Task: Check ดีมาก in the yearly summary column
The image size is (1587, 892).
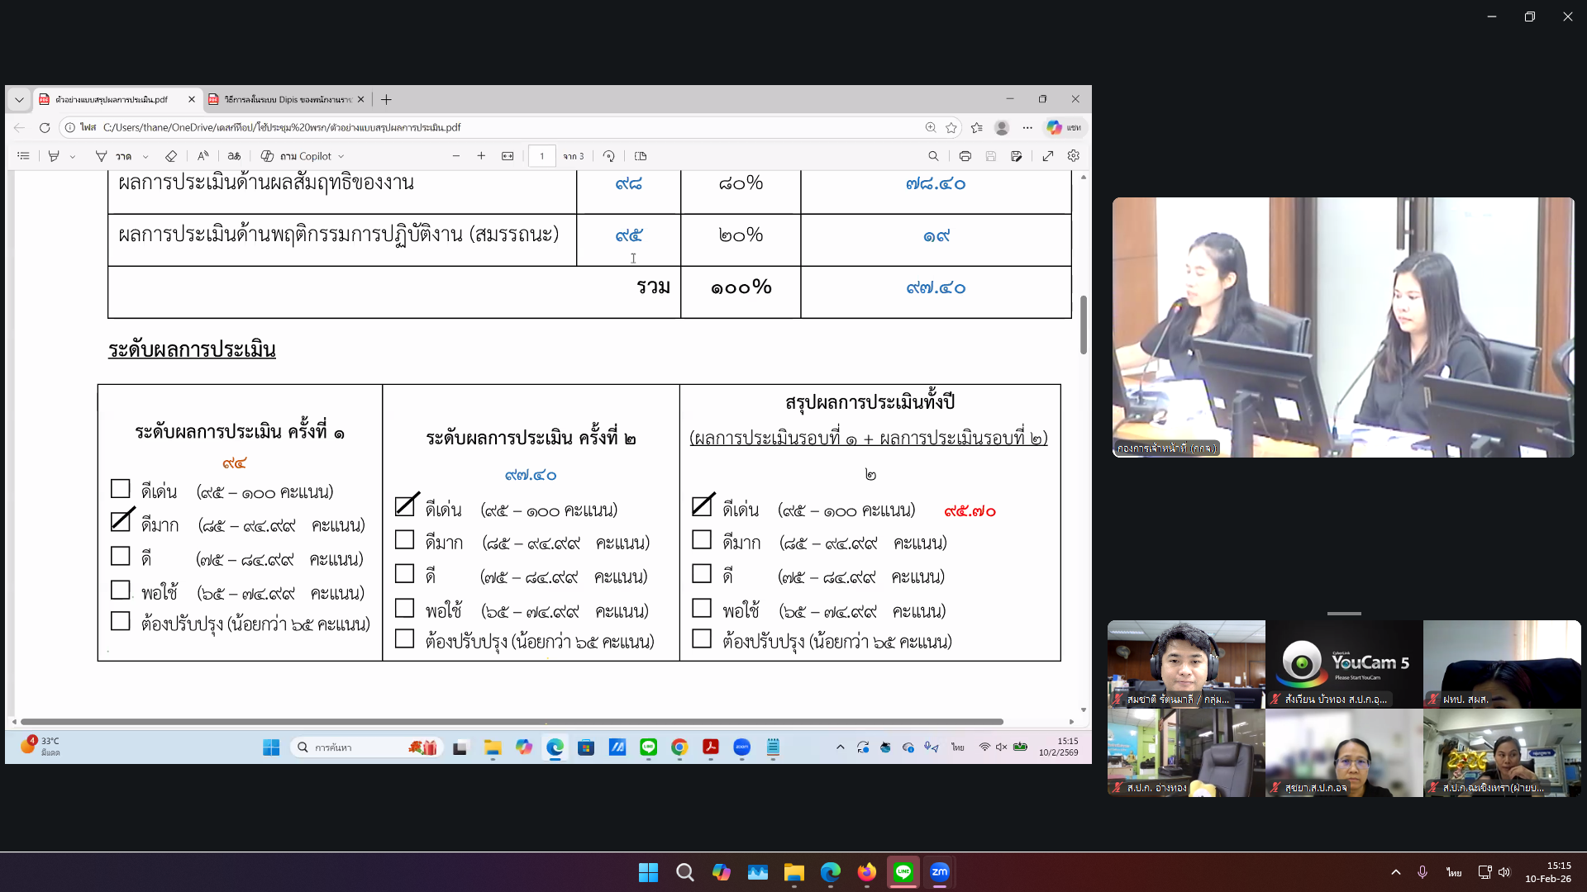Action: click(702, 542)
